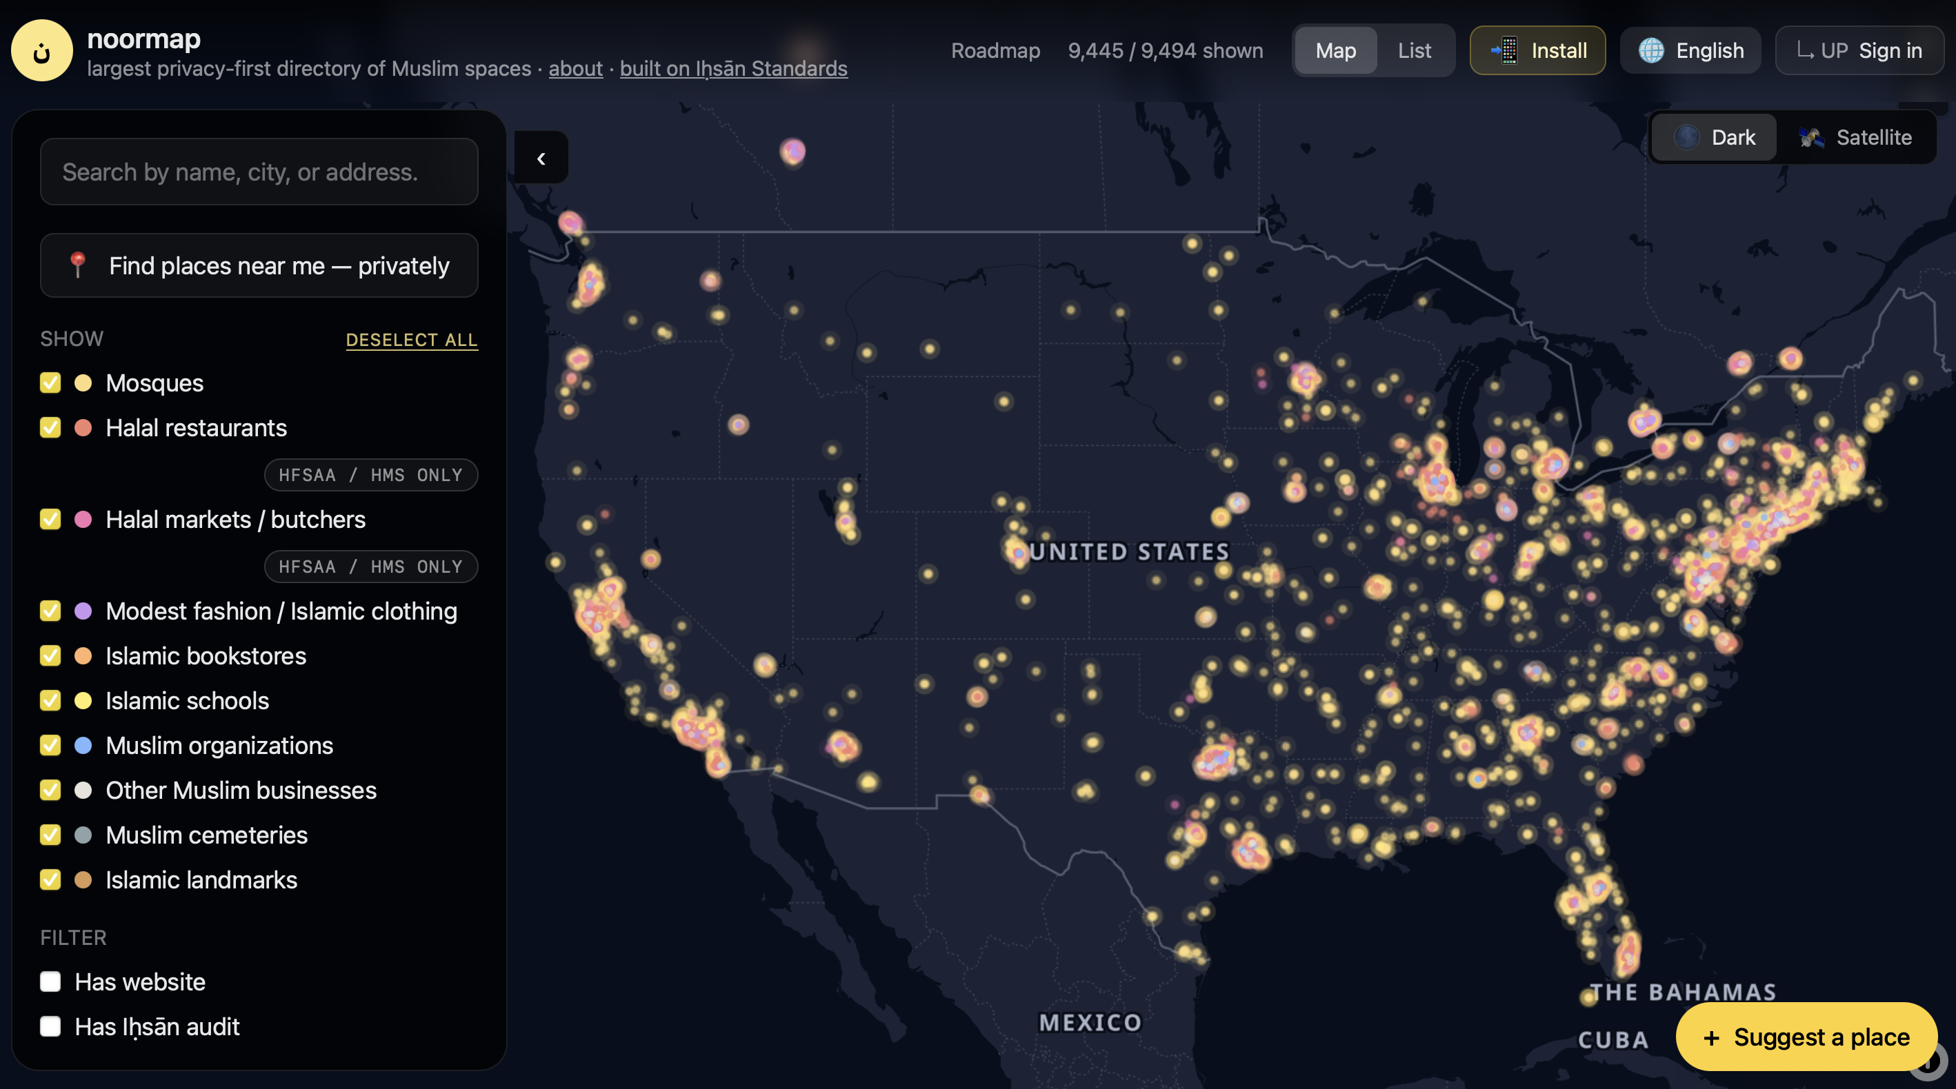Click the grey Muslim cemeteries color dot

(x=83, y=835)
